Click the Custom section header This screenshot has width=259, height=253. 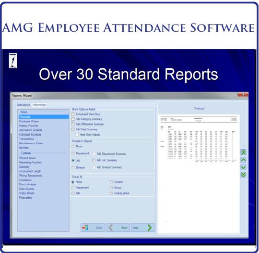tap(25, 153)
